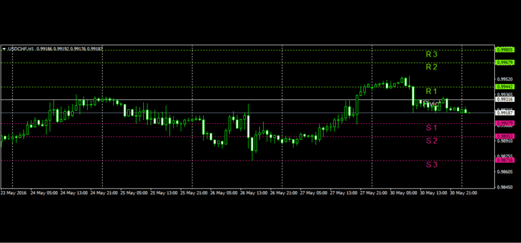Click the 30 May 21:00 time label

point(463,192)
